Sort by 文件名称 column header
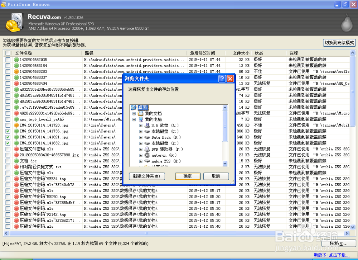Screen dimensions: 358x260 click(47, 53)
